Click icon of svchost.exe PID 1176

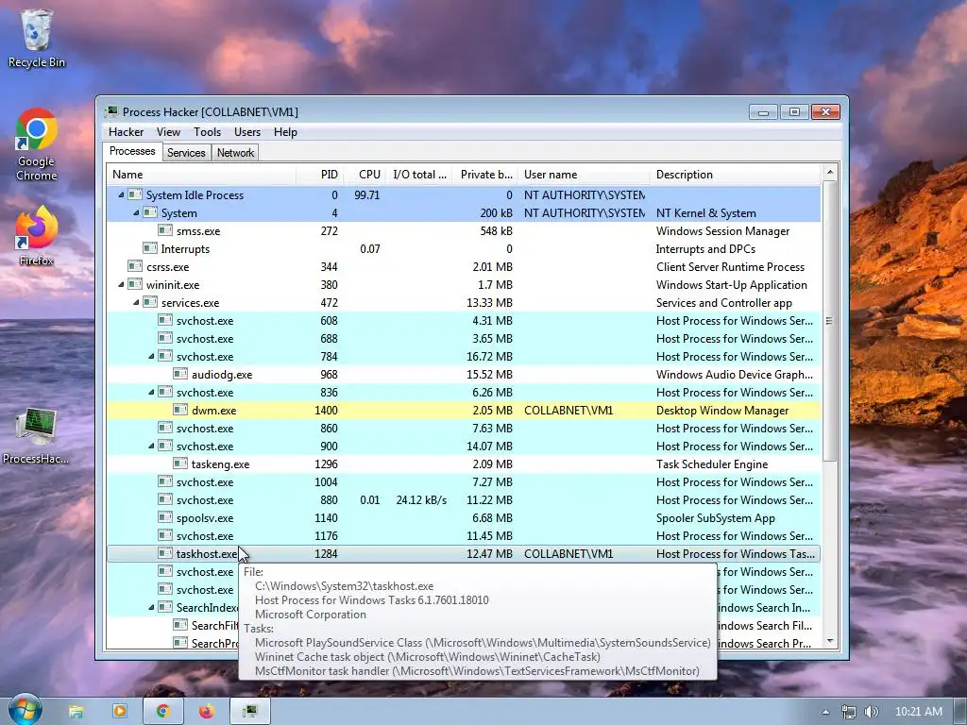coord(164,535)
